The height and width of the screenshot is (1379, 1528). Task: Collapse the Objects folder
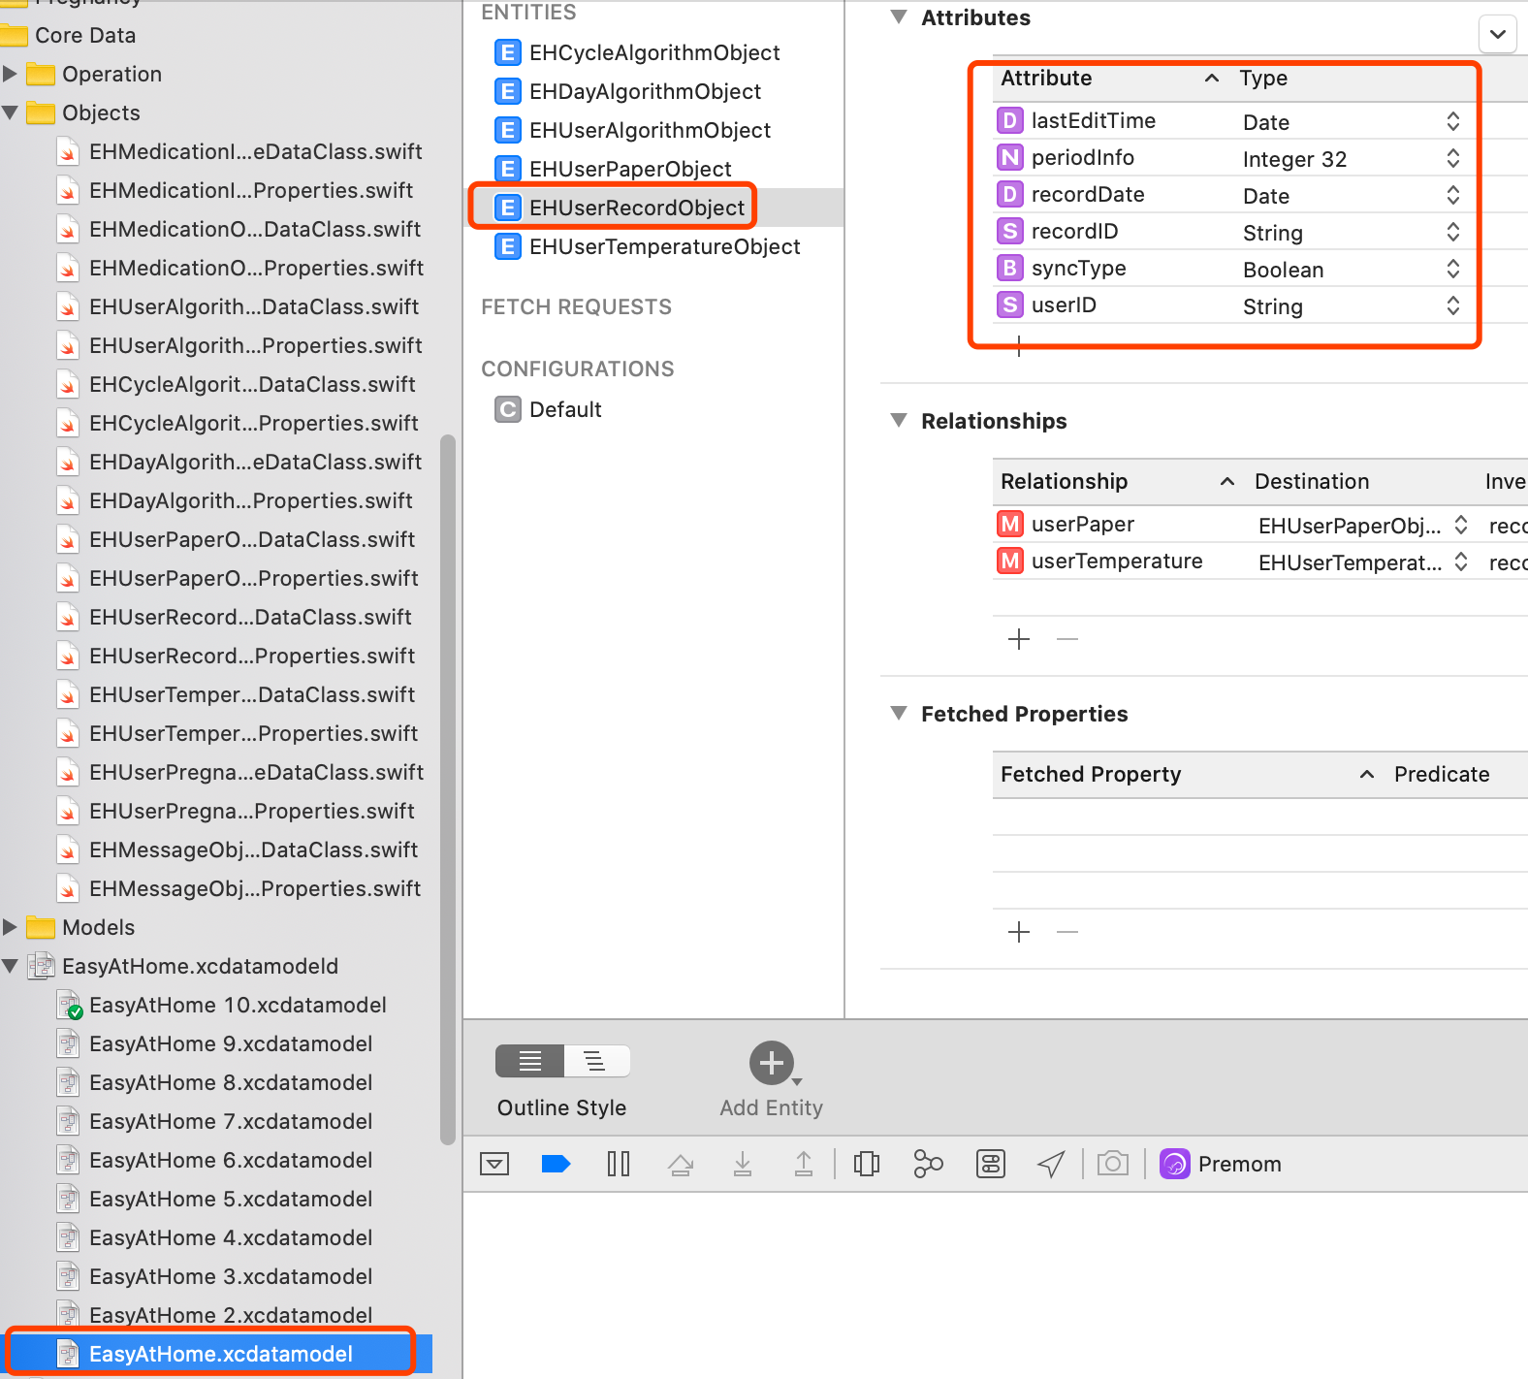point(11,112)
